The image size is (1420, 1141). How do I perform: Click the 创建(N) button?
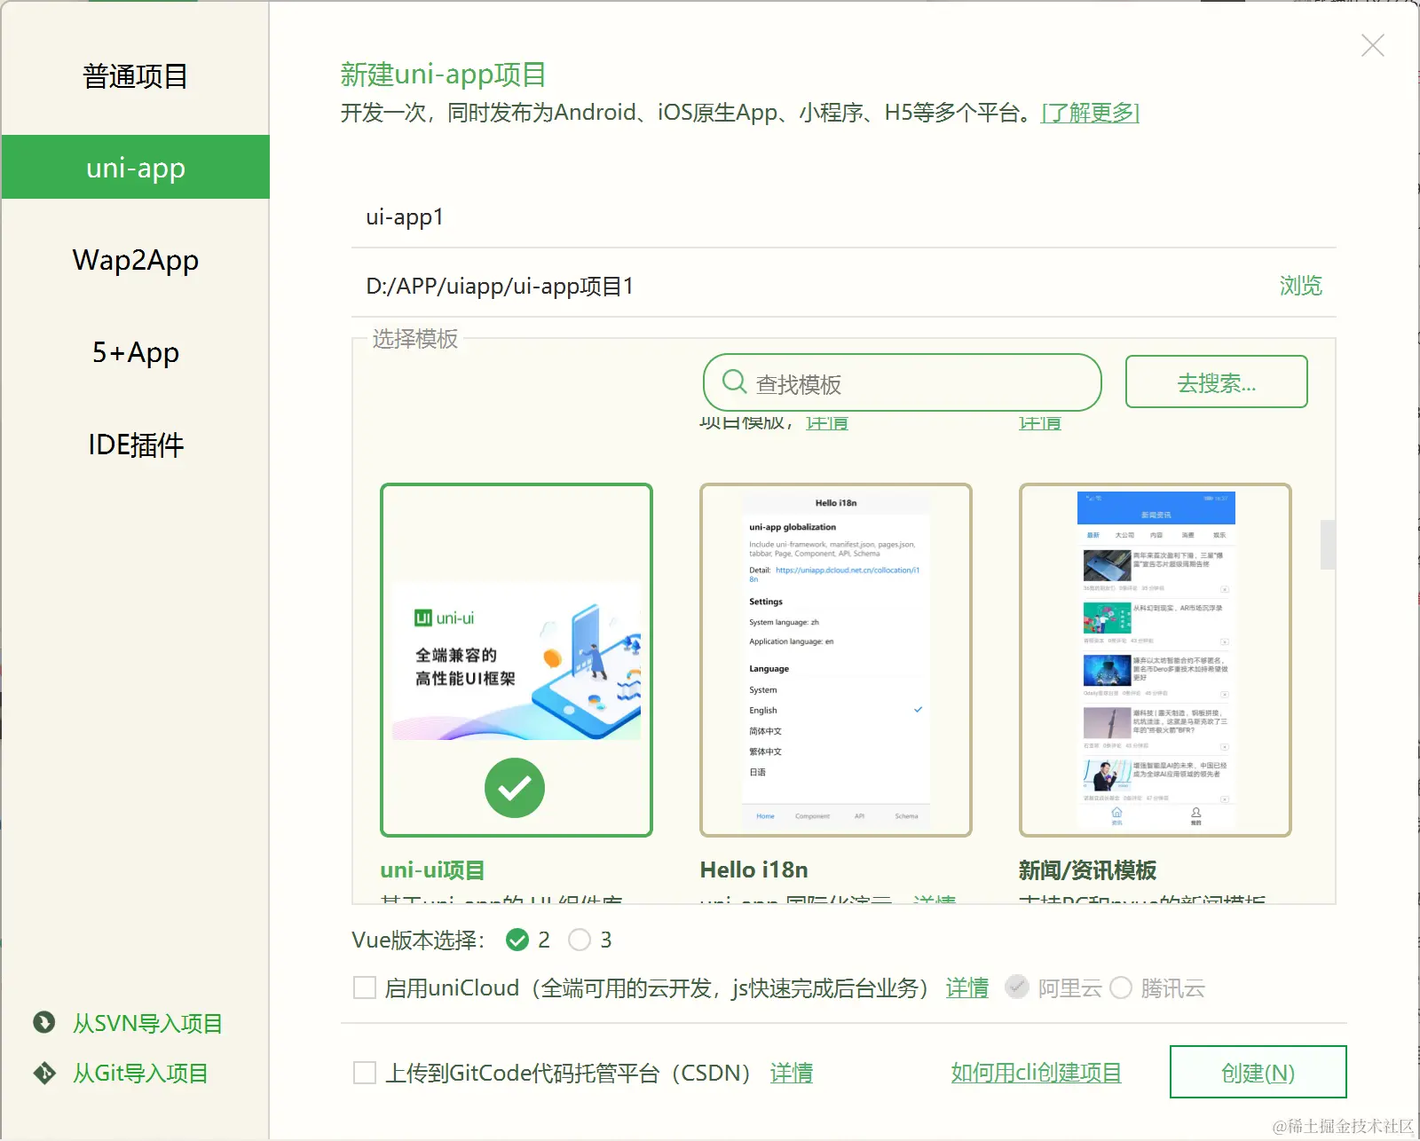pyautogui.click(x=1258, y=1072)
